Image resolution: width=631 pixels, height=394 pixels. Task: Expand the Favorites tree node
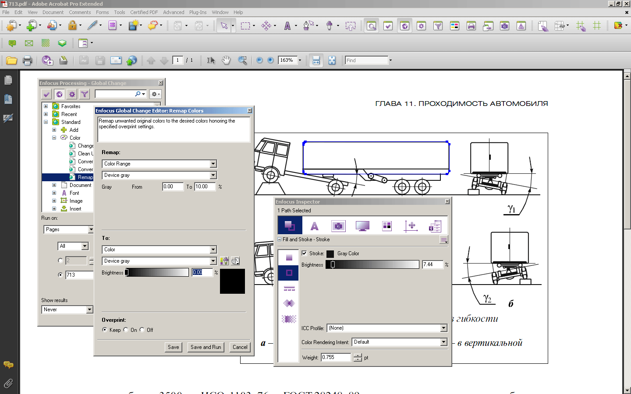click(46, 106)
